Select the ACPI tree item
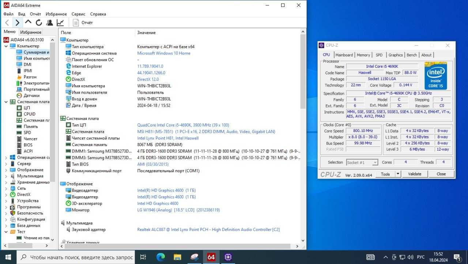Screen dimensions: 468x264 click(x=28, y=151)
